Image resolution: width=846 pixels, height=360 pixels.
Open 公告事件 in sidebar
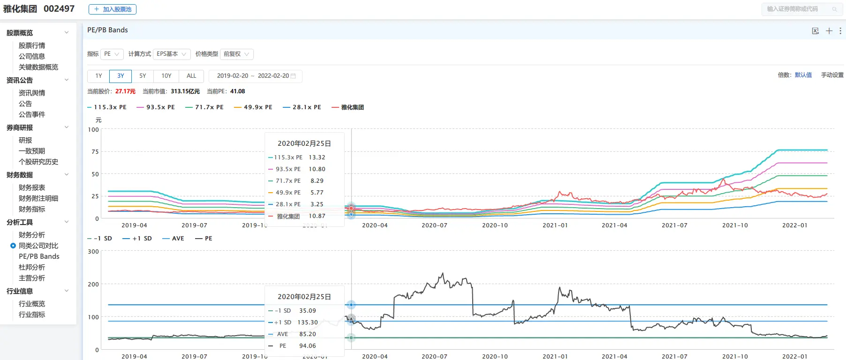[32, 114]
